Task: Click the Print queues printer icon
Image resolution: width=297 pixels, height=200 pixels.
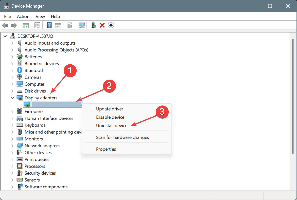Action: click(20, 159)
